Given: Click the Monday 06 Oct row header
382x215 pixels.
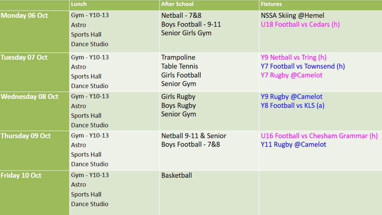Looking at the screenshot, I should pyautogui.click(x=25, y=16).
